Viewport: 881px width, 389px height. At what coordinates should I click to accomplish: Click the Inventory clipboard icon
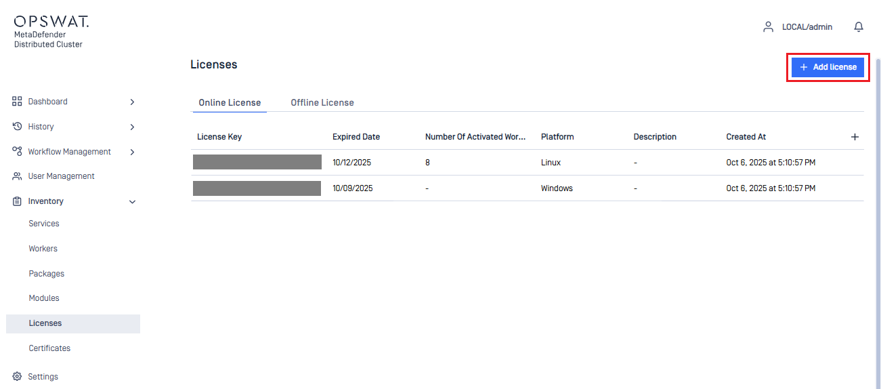(18, 201)
